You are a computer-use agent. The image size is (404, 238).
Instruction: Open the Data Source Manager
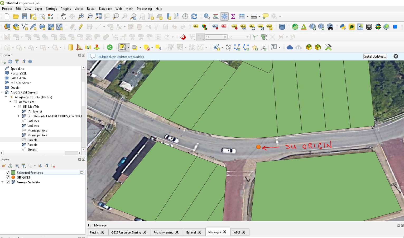[6, 27]
